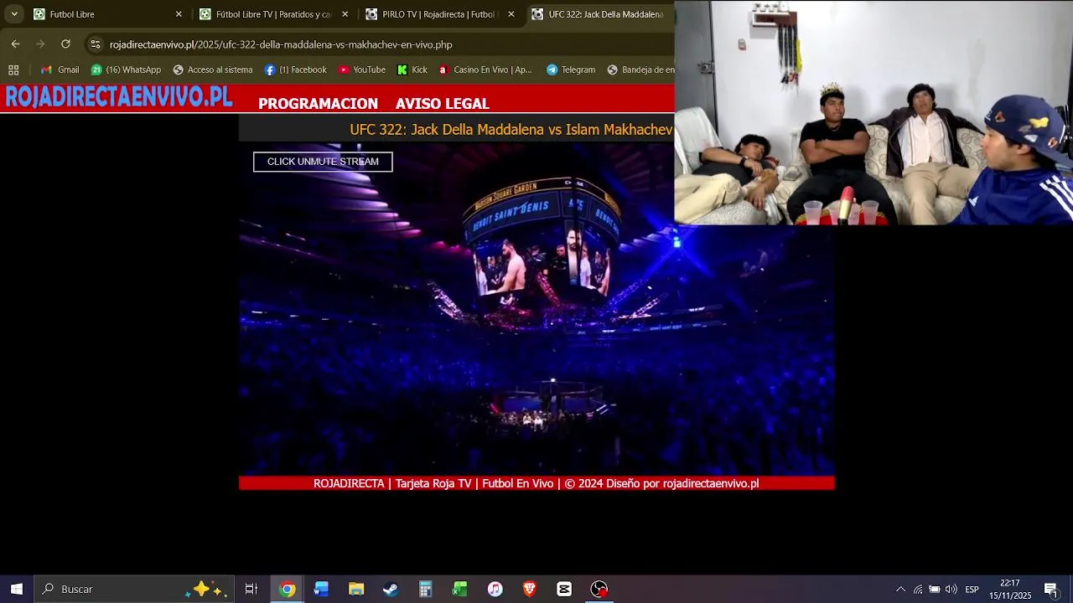Open Calculator from the taskbar
Viewport: 1073px width, 603px height.
click(x=425, y=589)
